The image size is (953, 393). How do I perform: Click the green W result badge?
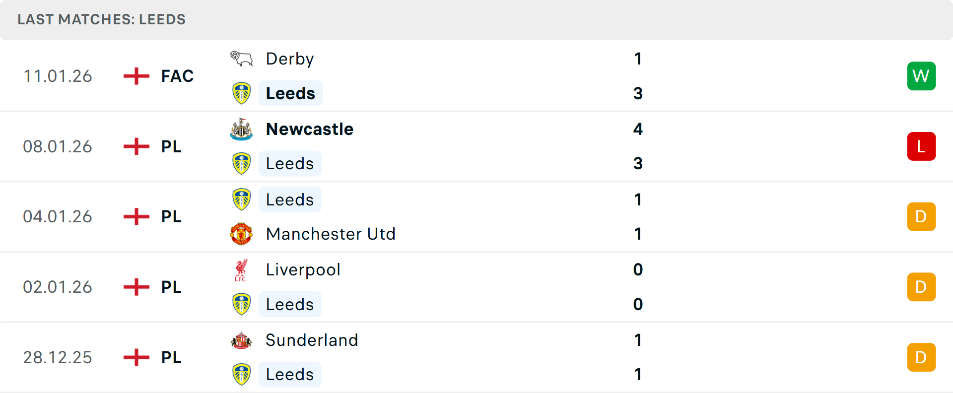pyautogui.click(x=921, y=76)
